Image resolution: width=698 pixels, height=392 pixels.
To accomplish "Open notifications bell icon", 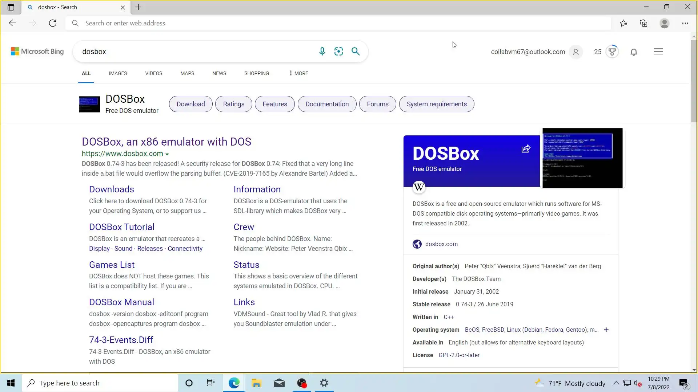I will pos(634,52).
